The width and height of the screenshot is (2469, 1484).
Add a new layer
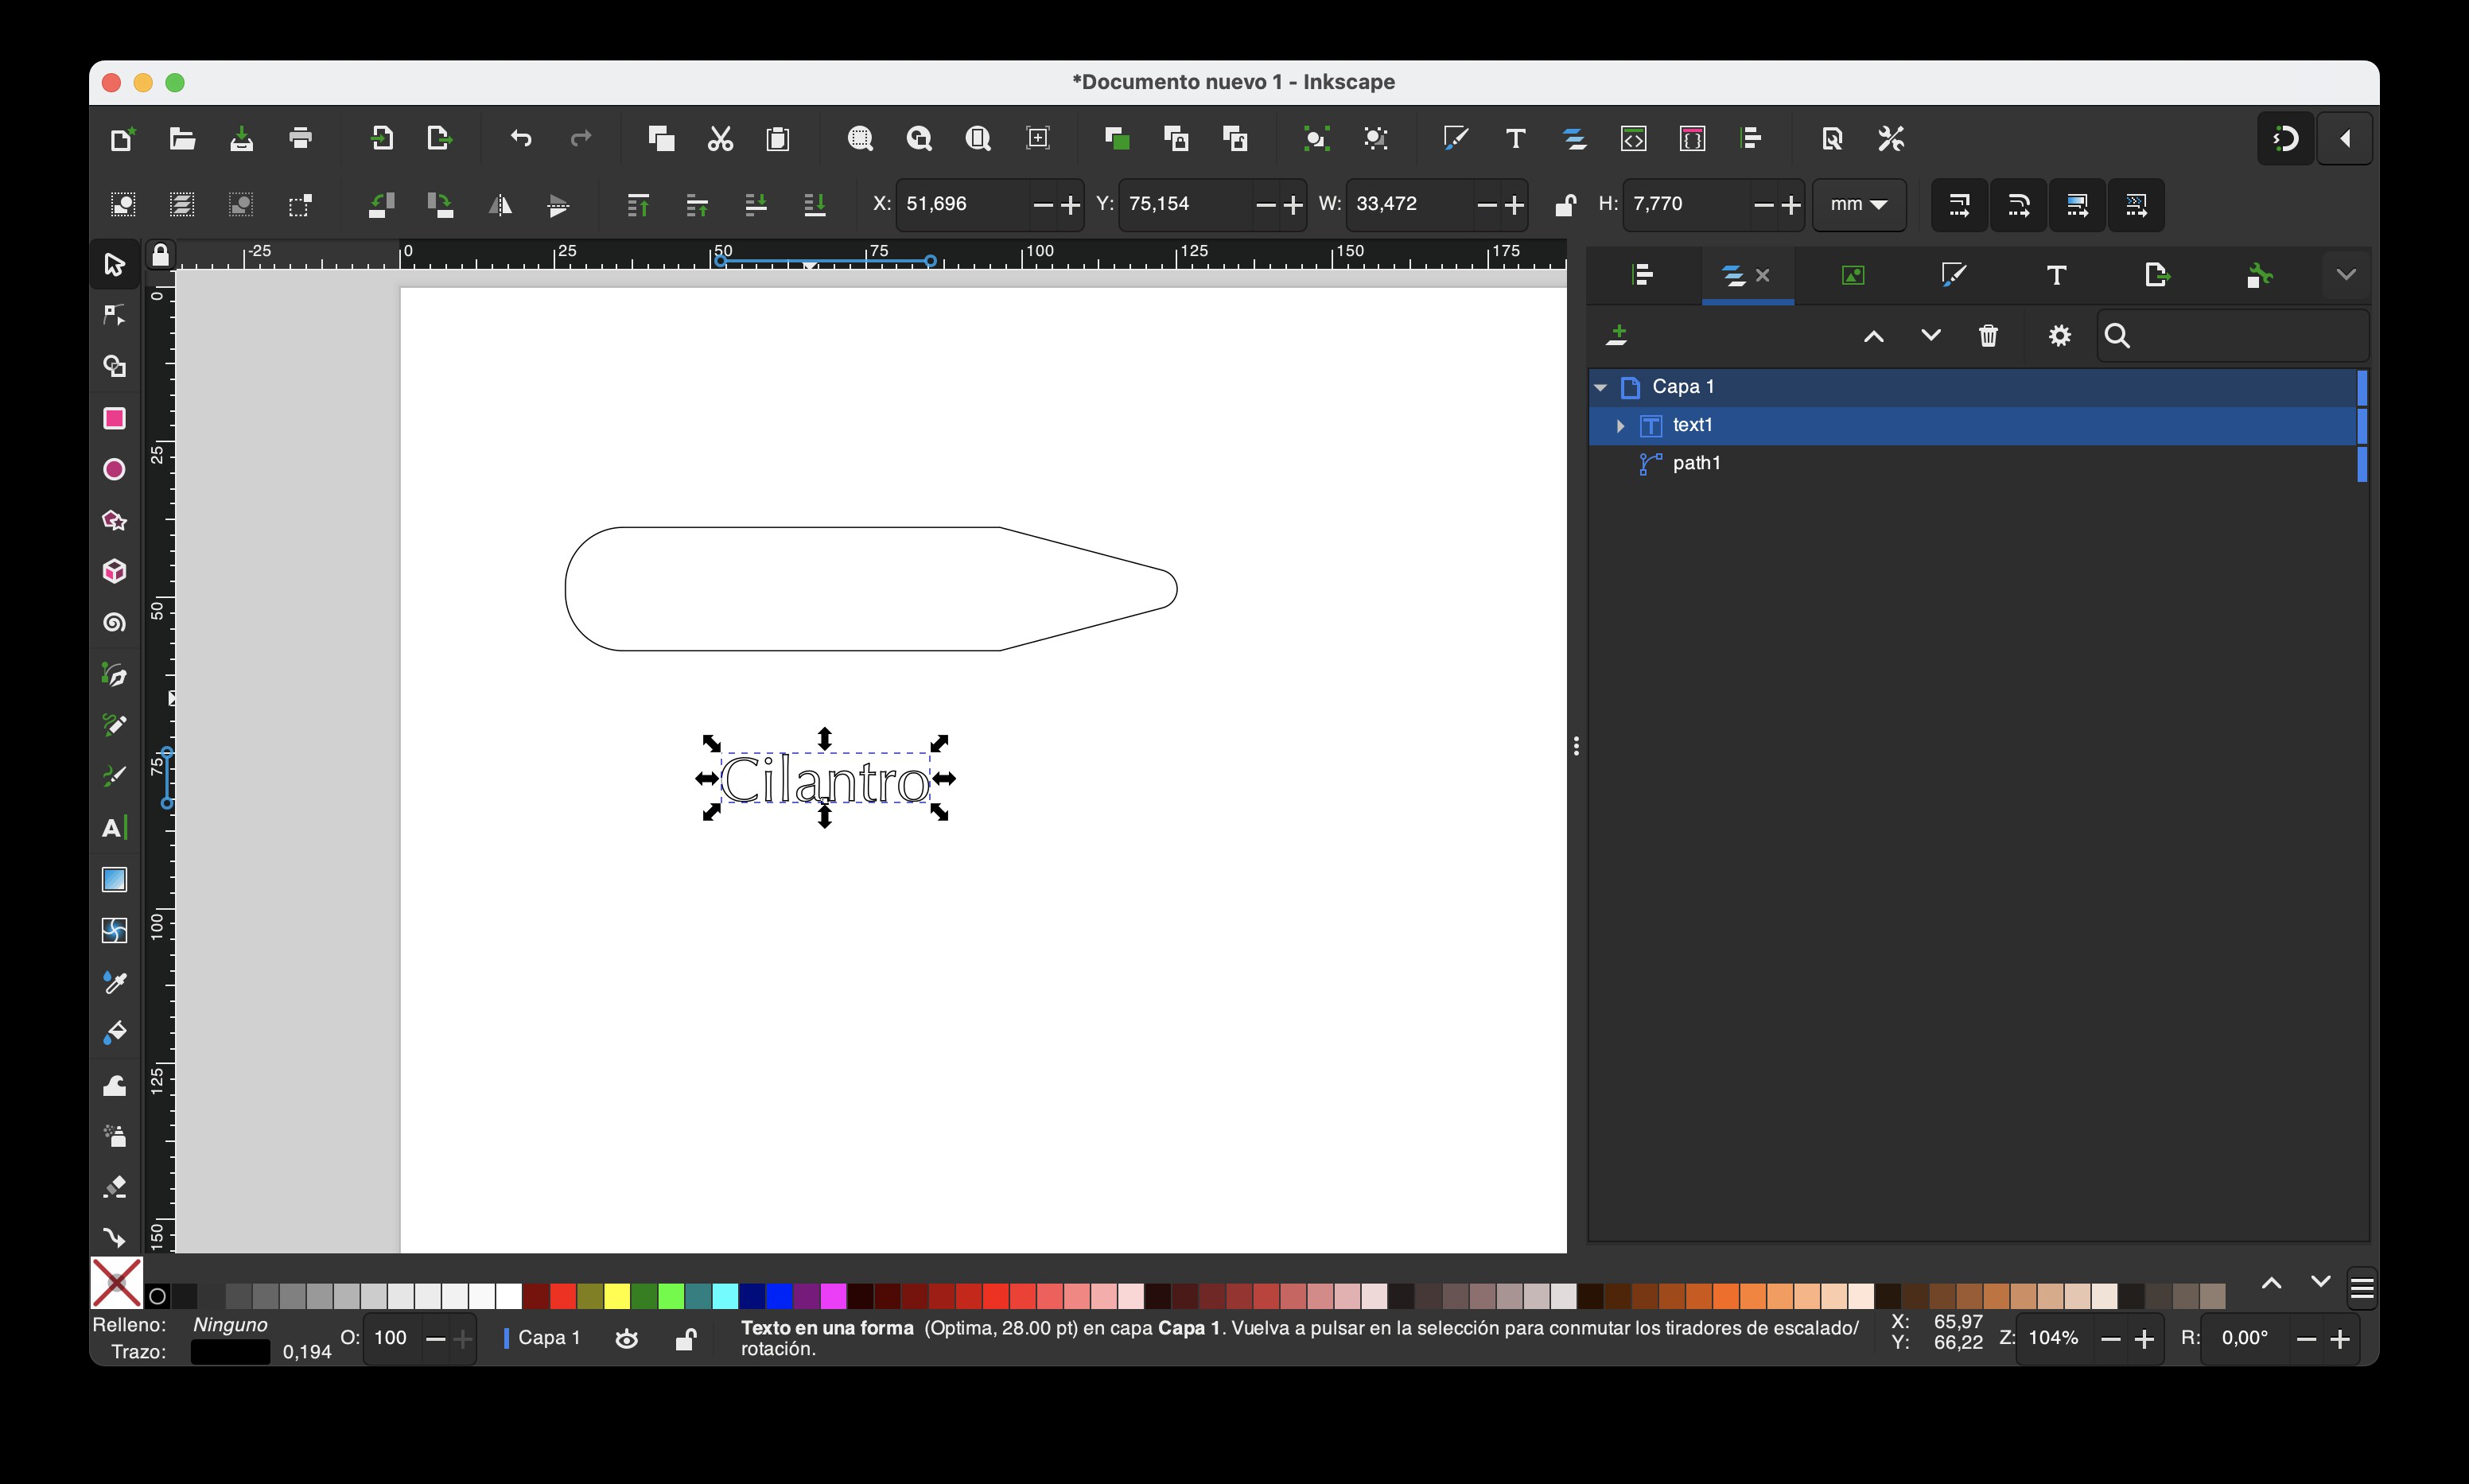click(1617, 336)
